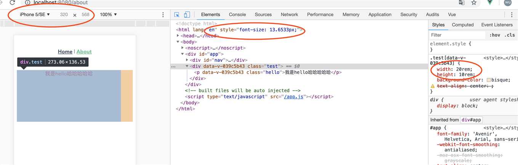
Task: Open the Google Translate icon in address bar
Action: pos(462,3)
